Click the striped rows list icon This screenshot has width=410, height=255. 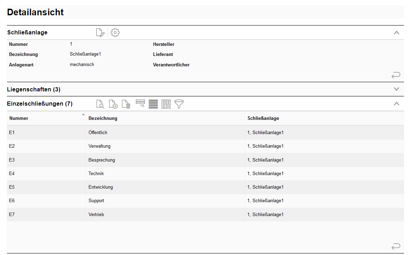[153, 104]
